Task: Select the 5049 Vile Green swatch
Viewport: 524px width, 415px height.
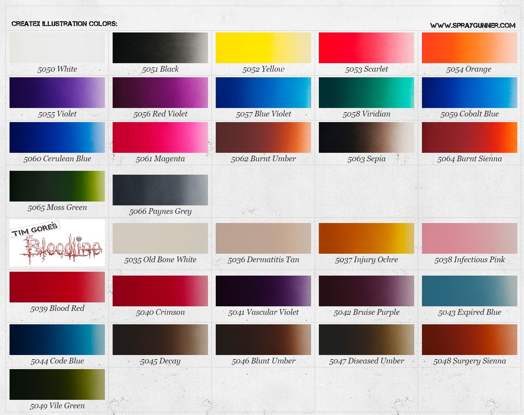Action: pos(57,384)
